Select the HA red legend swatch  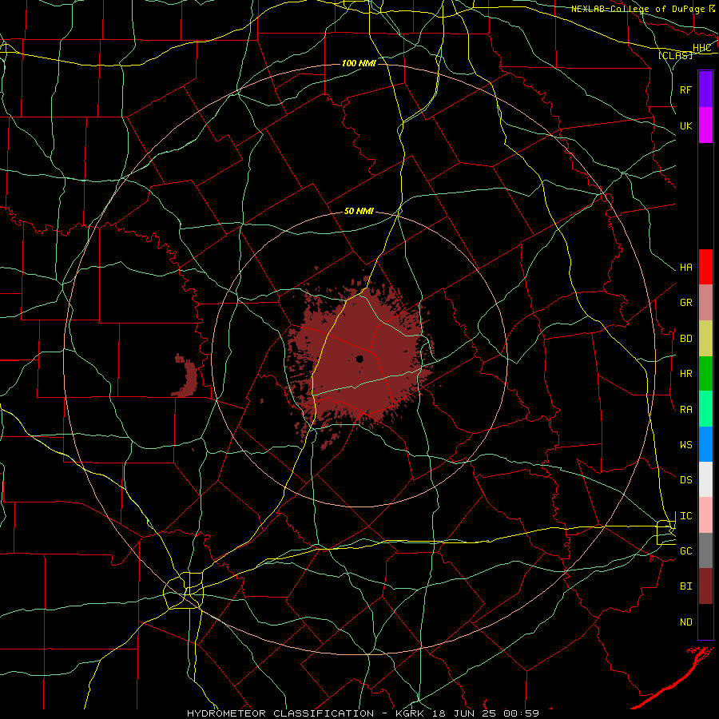[x=705, y=267]
